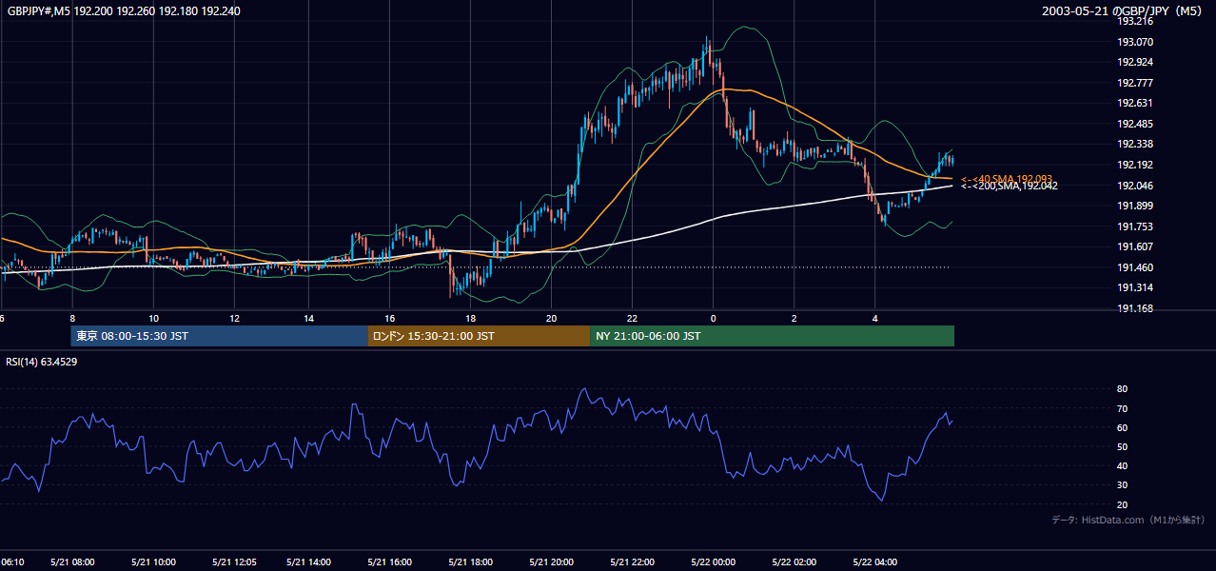Click price axis label 191.753
Screen dimensions: 1216x571
(x=1135, y=226)
